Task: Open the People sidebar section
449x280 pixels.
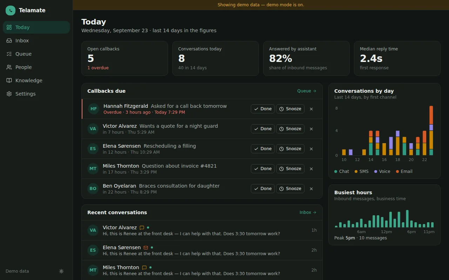Action: pos(36,67)
